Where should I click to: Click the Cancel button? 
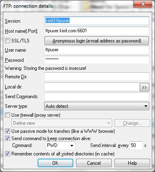pos(94,163)
